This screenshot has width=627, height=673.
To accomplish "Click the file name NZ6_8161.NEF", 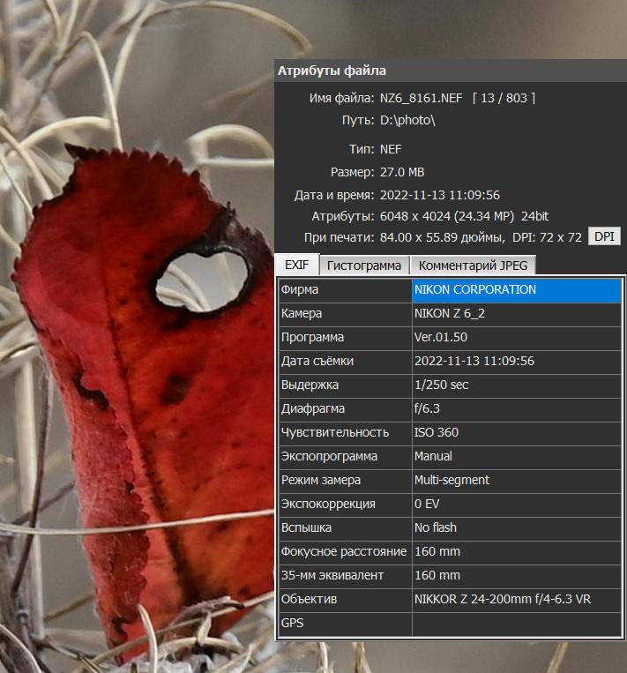I will tap(421, 98).
